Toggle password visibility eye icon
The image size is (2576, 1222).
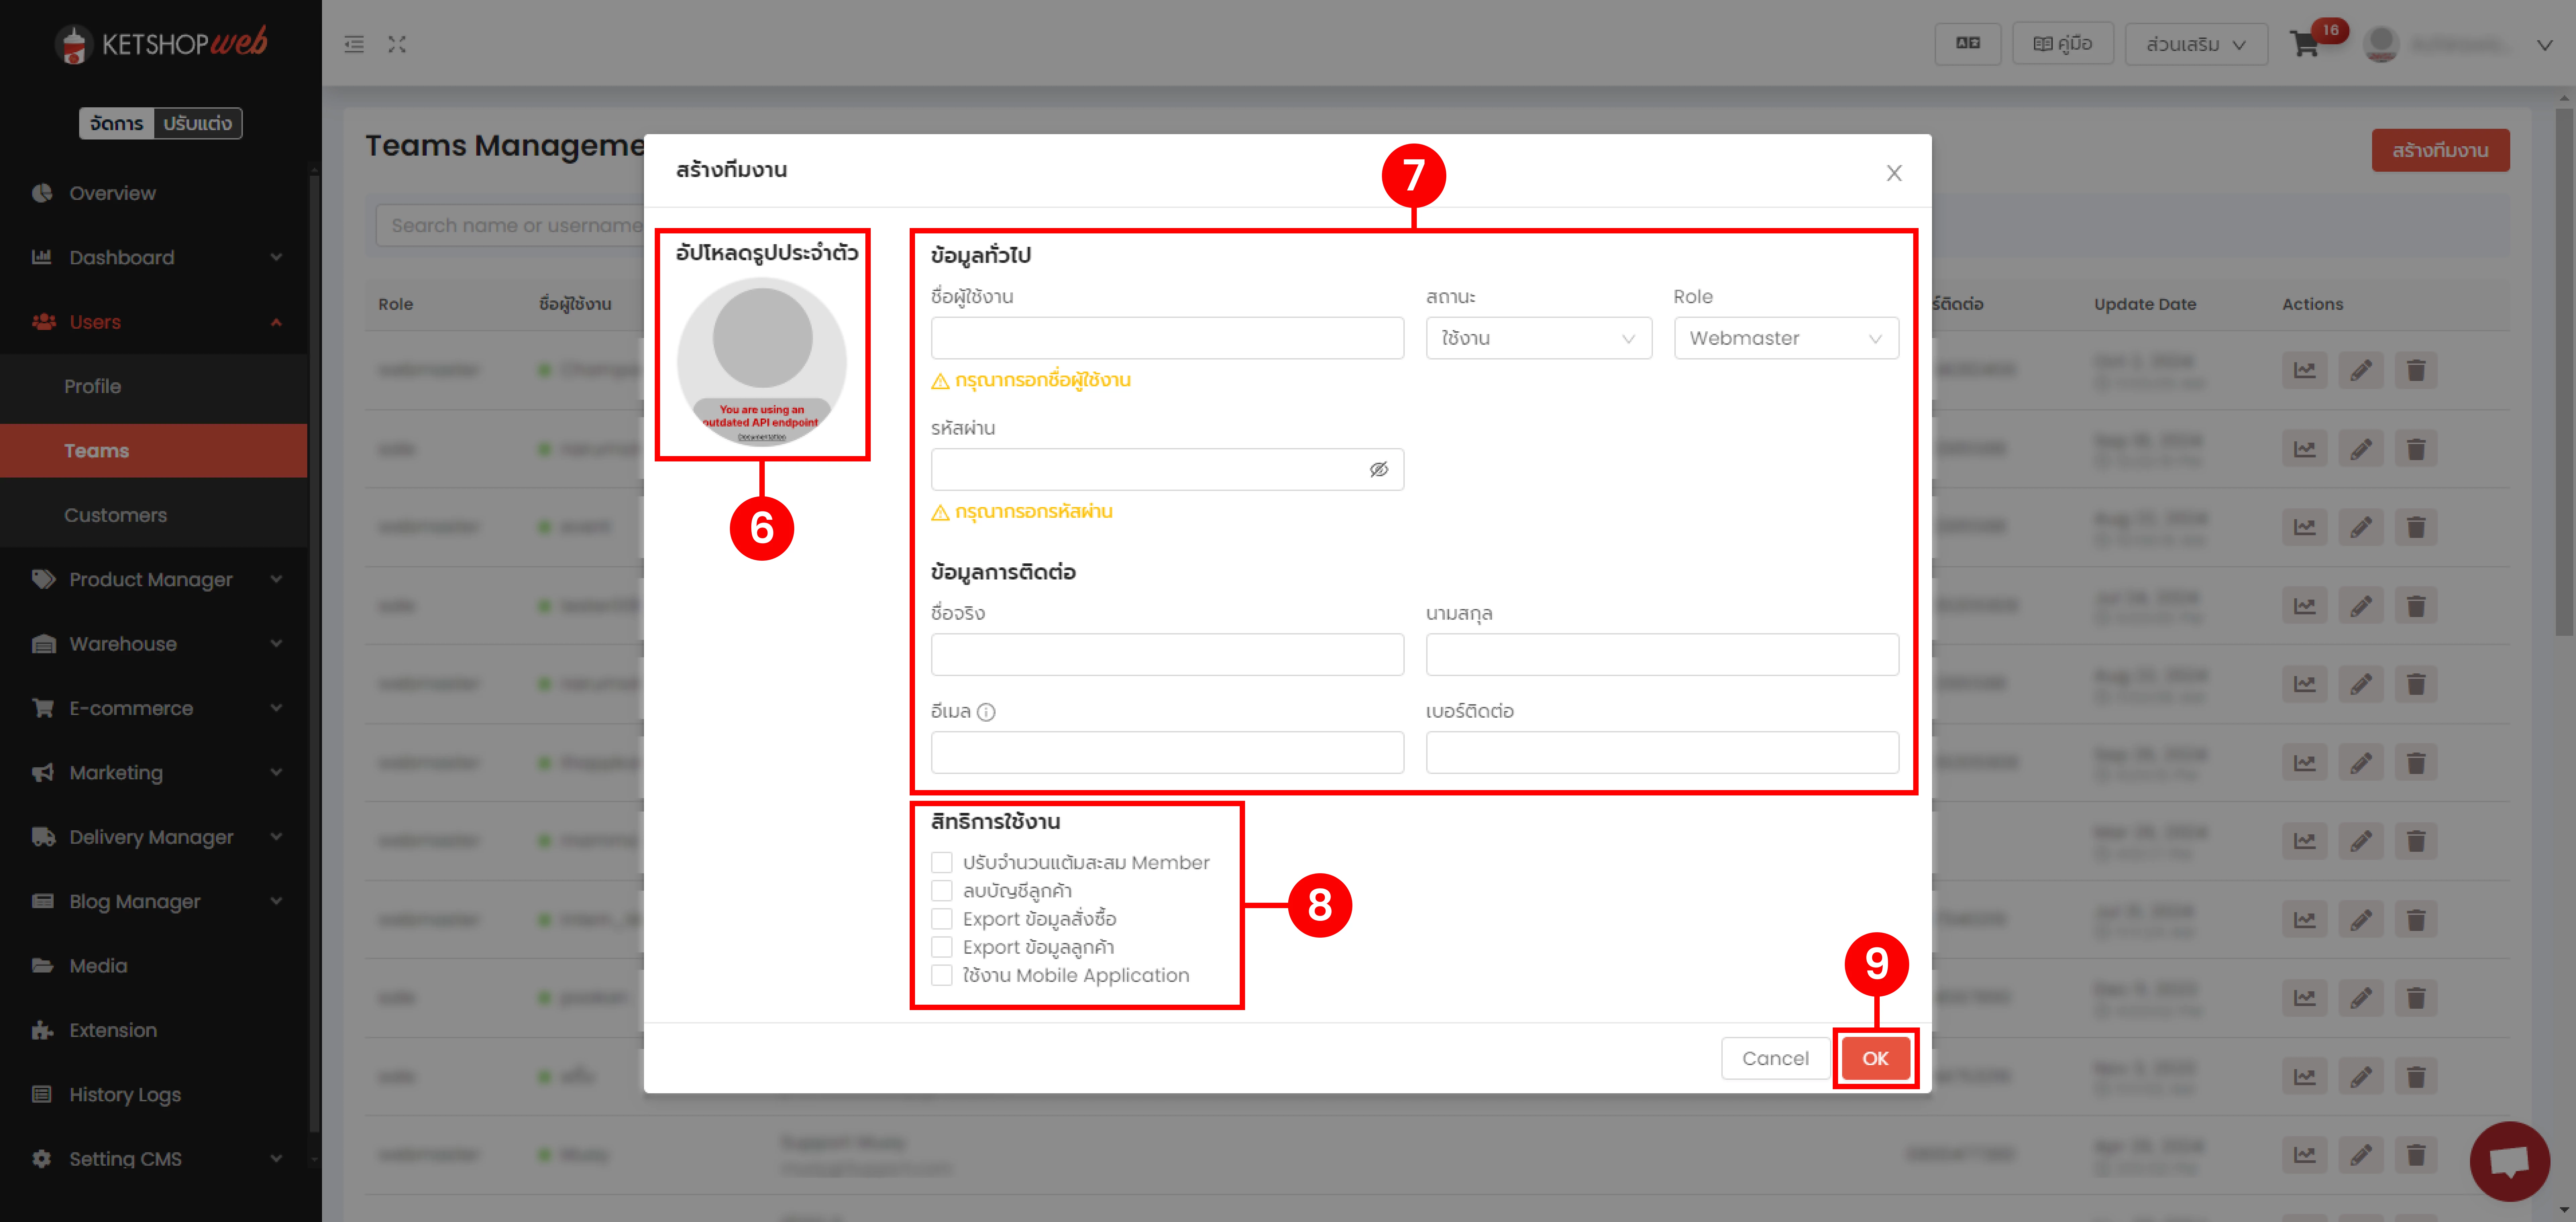[1379, 470]
